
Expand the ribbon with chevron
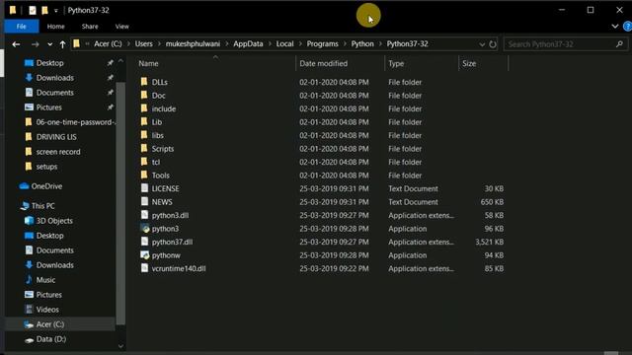coord(614,27)
